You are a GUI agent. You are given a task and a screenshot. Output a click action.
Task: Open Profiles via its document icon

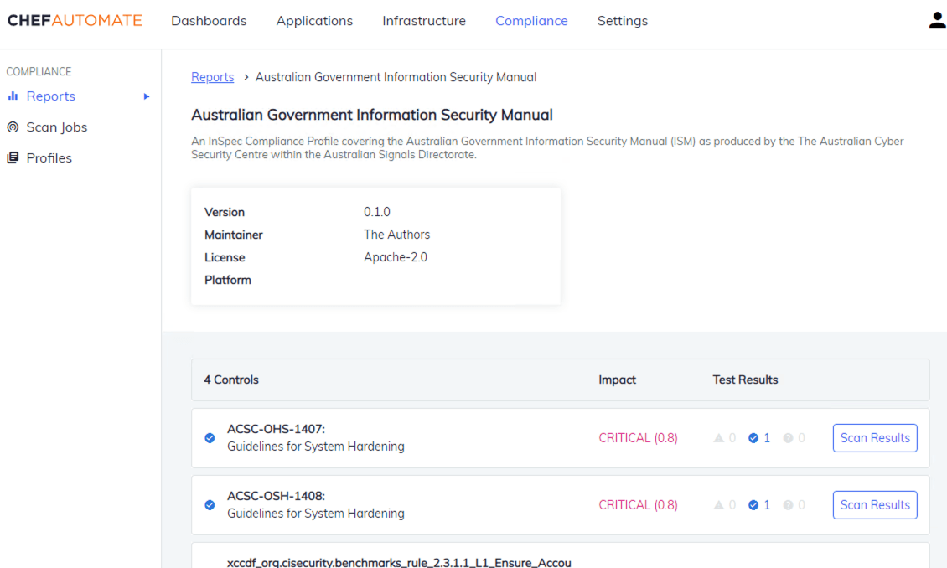tap(12, 157)
